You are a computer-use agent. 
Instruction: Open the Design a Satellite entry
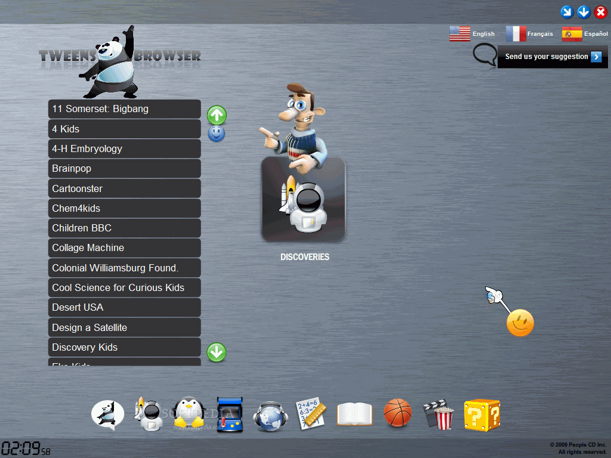point(124,327)
